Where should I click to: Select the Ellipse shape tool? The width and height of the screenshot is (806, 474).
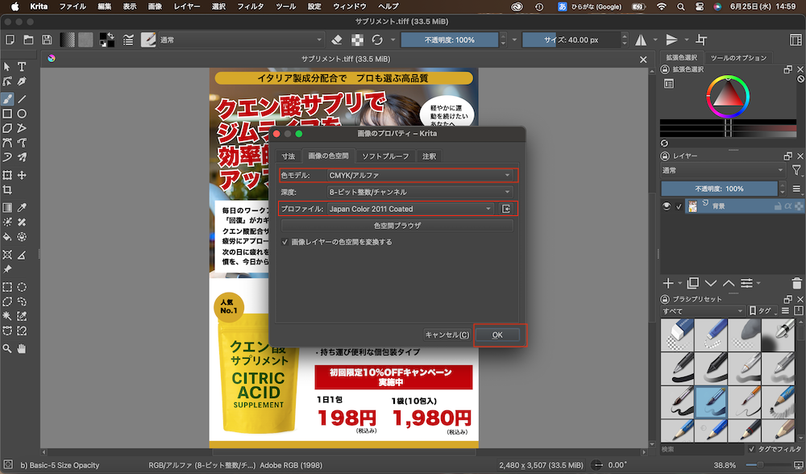[22, 114]
